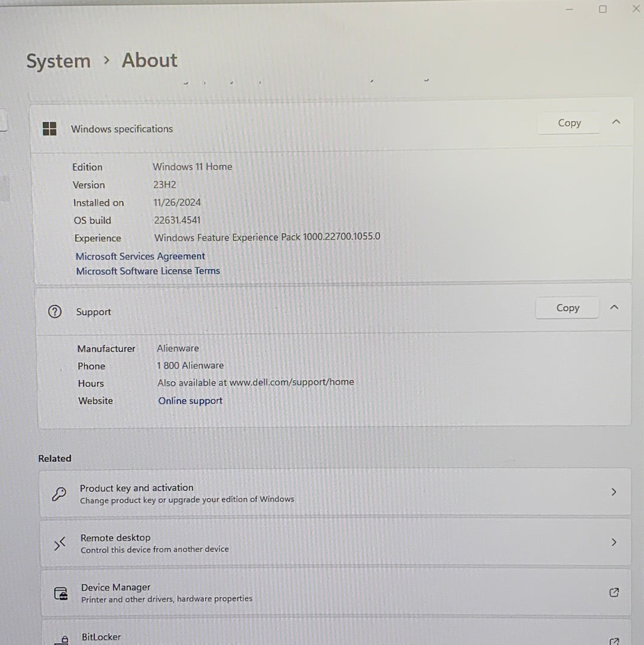Click the Related section heading
This screenshot has width=644, height=645.
point(55,458)
